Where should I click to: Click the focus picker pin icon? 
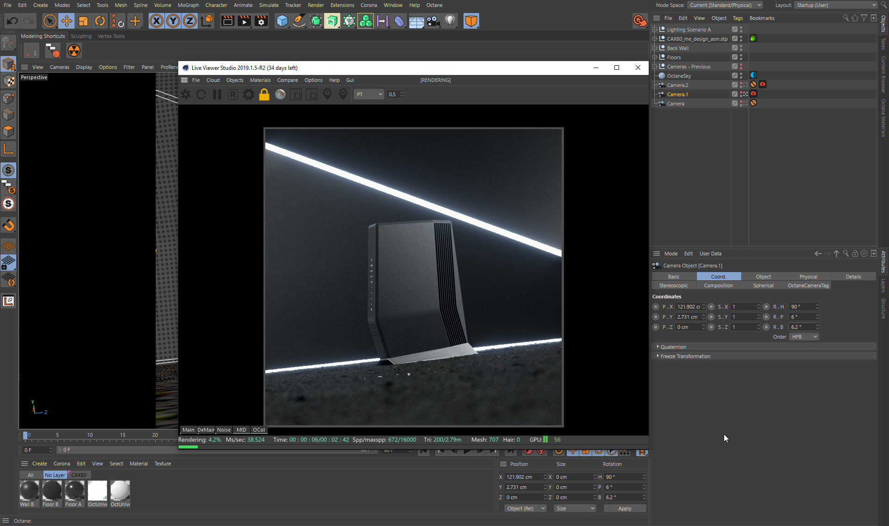(x=327, y=94)
